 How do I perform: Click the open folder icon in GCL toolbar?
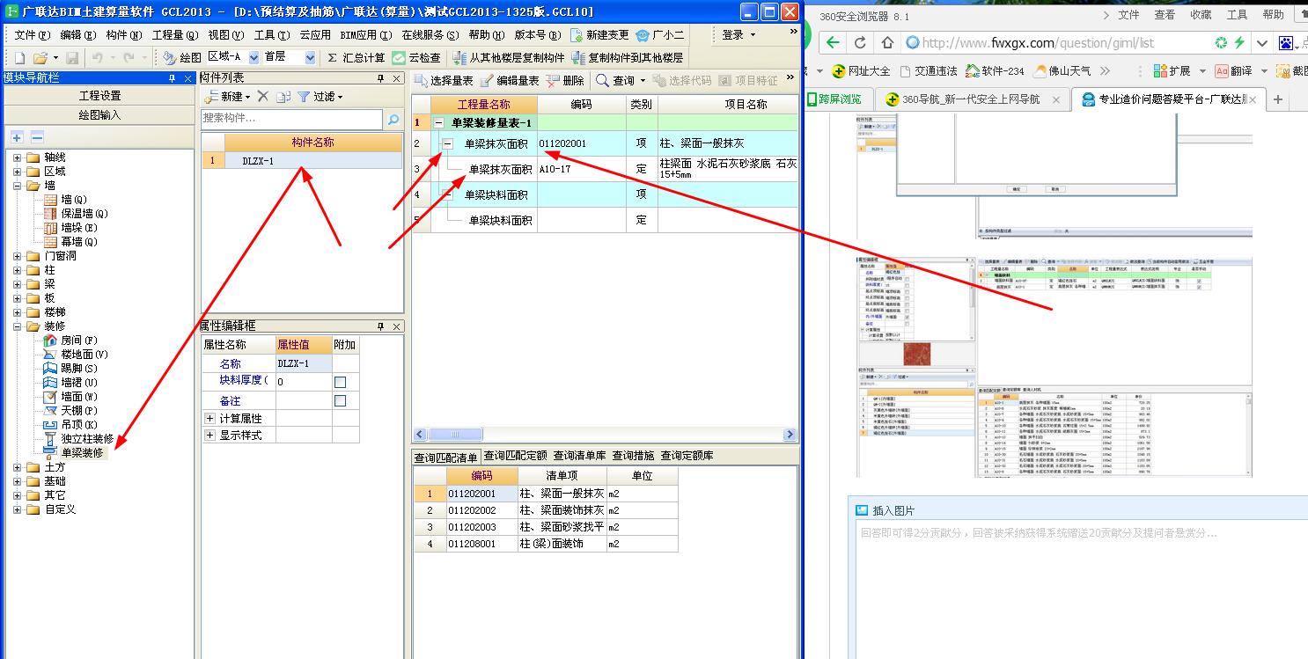click(39, 57)
